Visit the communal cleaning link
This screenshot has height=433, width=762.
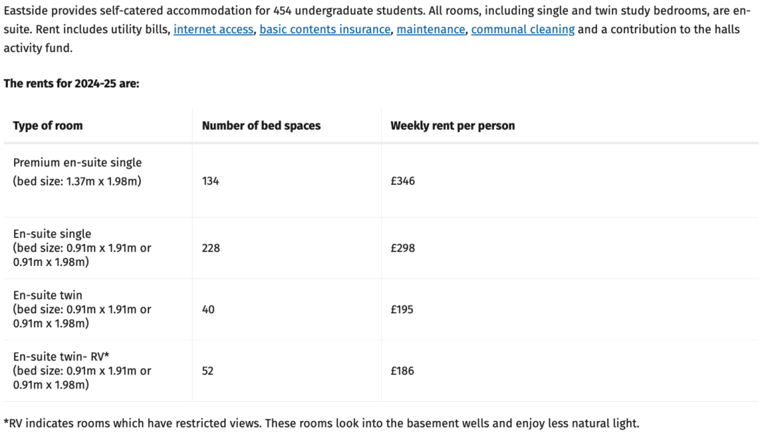tap(523, 30)
